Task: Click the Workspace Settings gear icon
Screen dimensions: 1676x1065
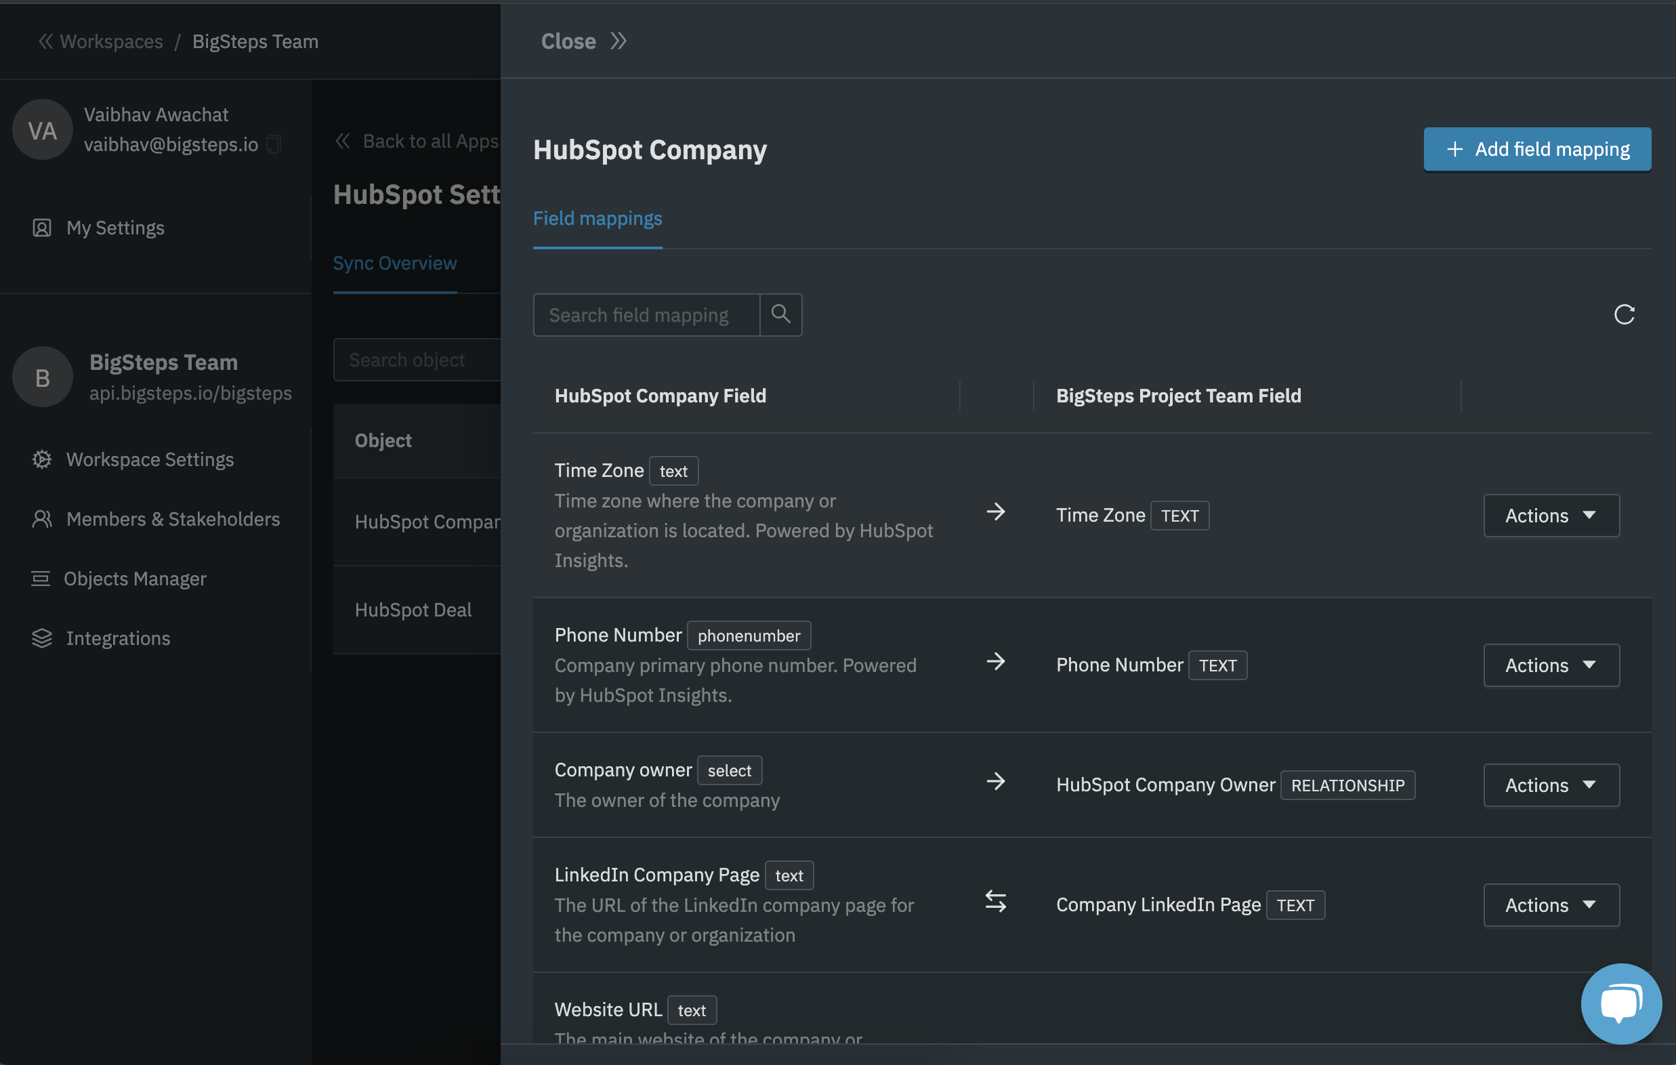Action: coord(42,459)
